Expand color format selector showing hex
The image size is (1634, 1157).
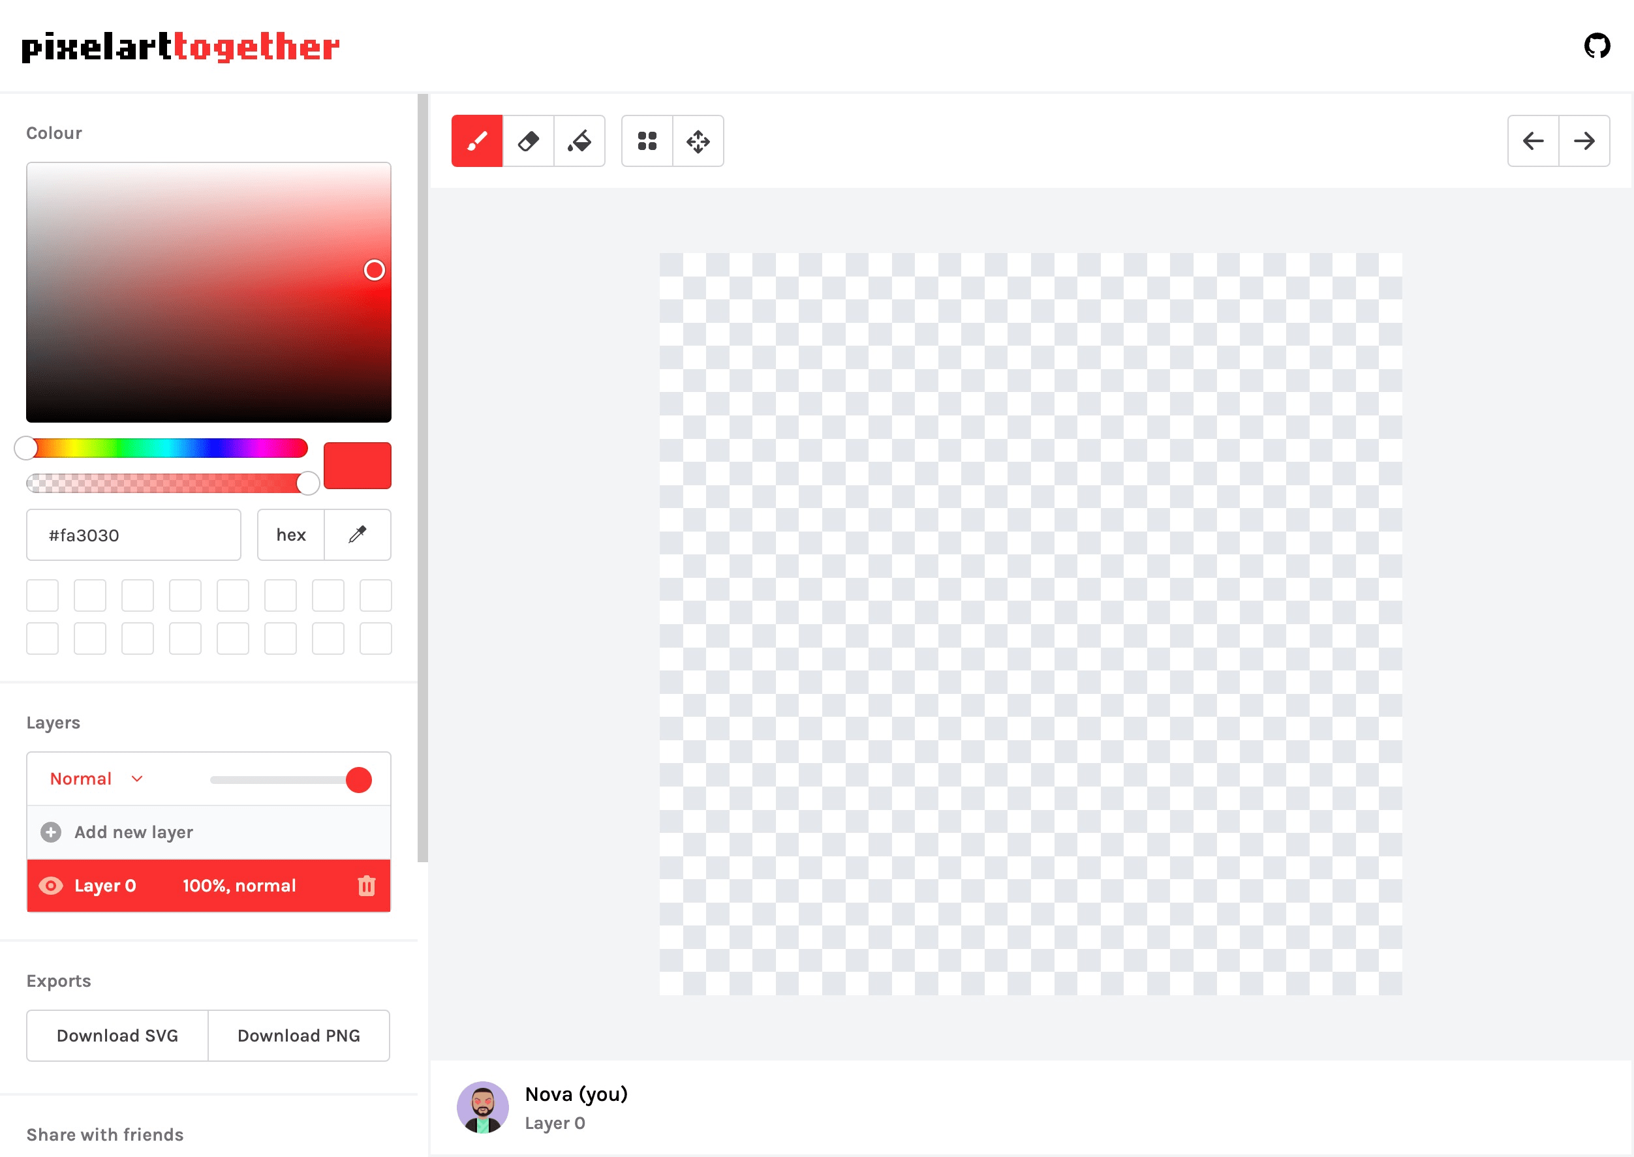pyautogui.click(x=290, y=535)
